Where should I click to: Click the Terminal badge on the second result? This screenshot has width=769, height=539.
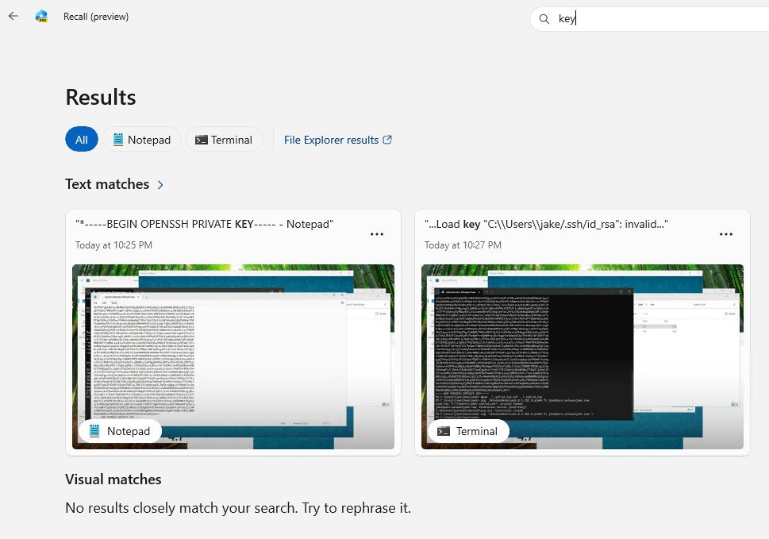point(467,431)
